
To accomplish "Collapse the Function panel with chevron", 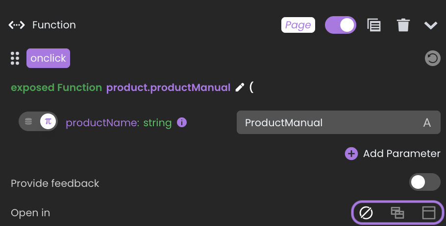I will pyautogui.click(x=431, y=25).
